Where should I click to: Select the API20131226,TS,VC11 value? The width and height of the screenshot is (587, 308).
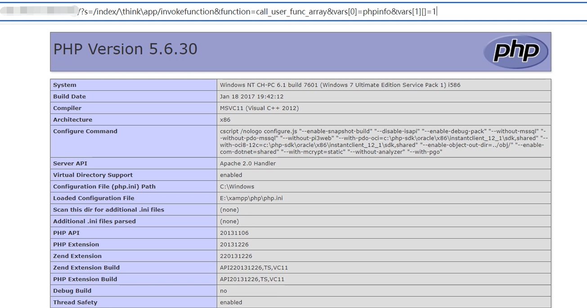click(x=252, y=279)
